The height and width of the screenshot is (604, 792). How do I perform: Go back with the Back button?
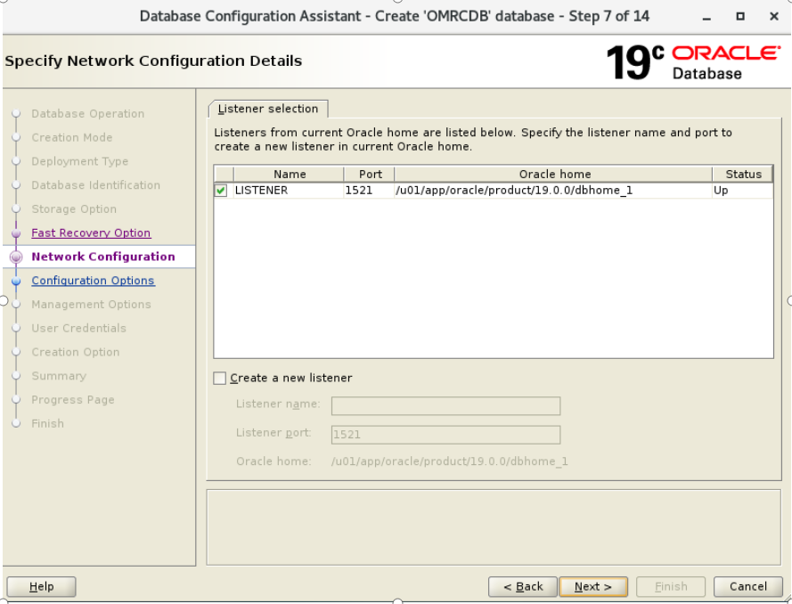tap(523, 586)
